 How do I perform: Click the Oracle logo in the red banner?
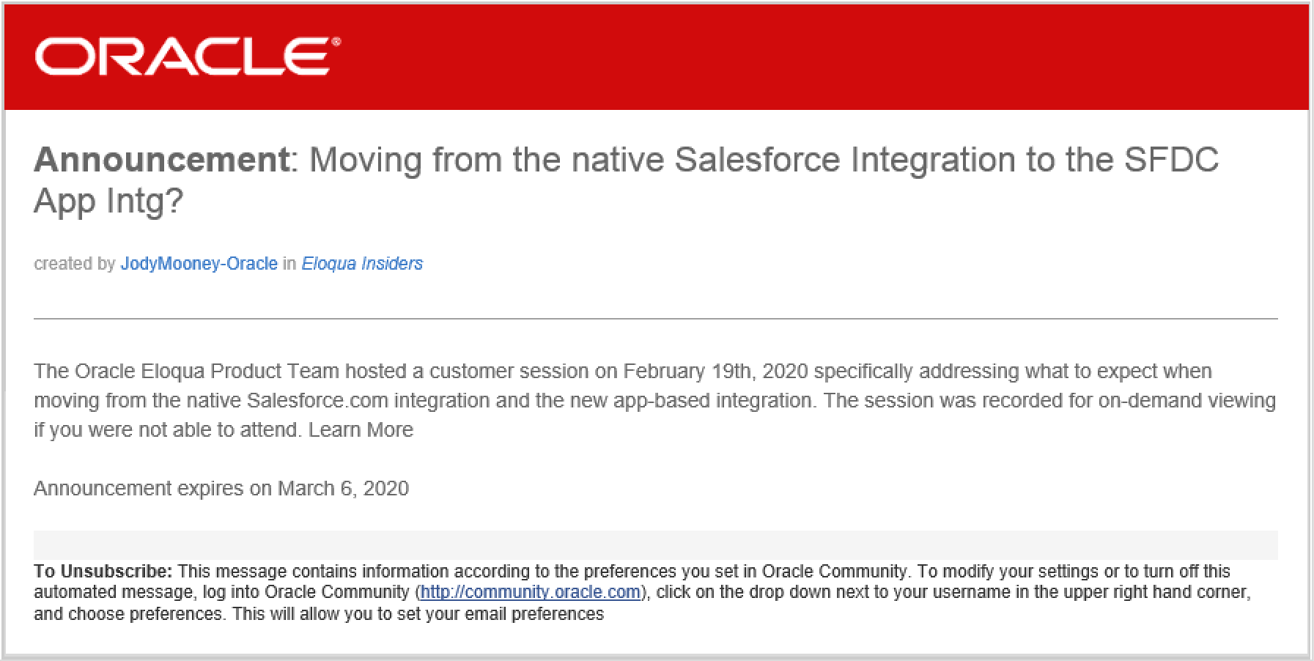pos(187,56)
